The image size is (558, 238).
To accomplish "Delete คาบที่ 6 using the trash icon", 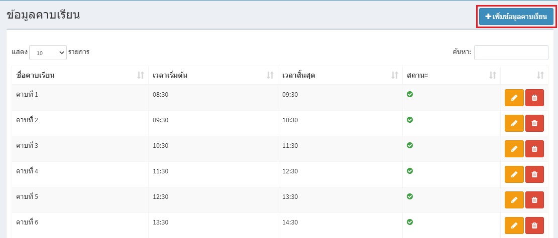I will (534, 225).
